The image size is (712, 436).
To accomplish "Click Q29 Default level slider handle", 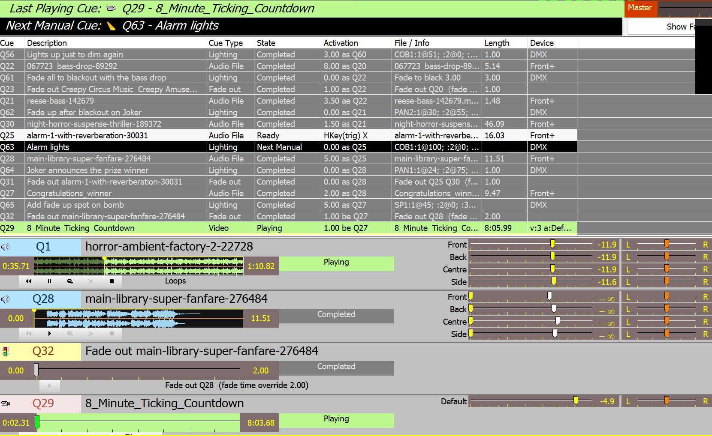I will [576, 401].
